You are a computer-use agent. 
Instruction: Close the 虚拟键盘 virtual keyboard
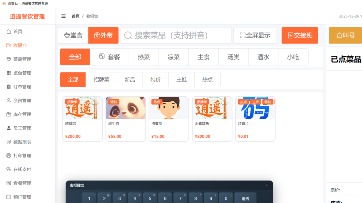267,185
